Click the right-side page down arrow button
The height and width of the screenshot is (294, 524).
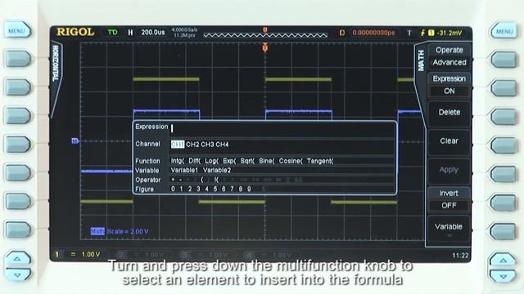pyautogui.click(x=503, y=275)
